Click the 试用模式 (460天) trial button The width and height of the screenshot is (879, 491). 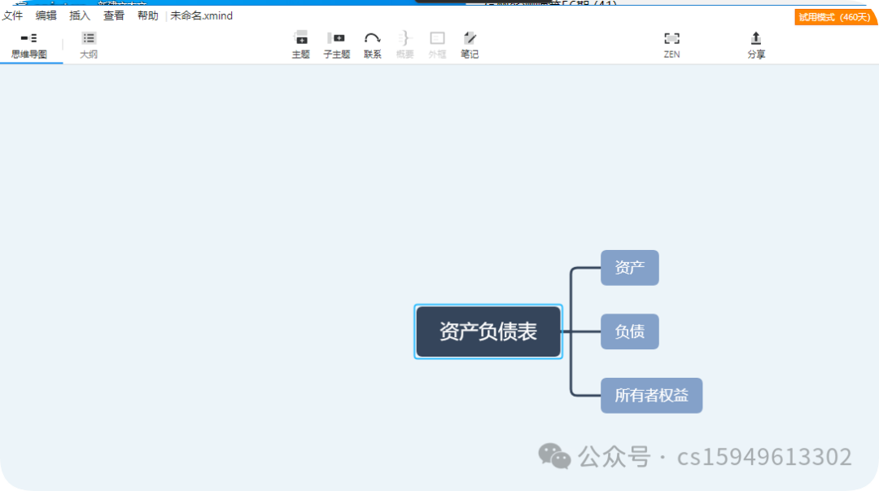click(x=835, y=15)
